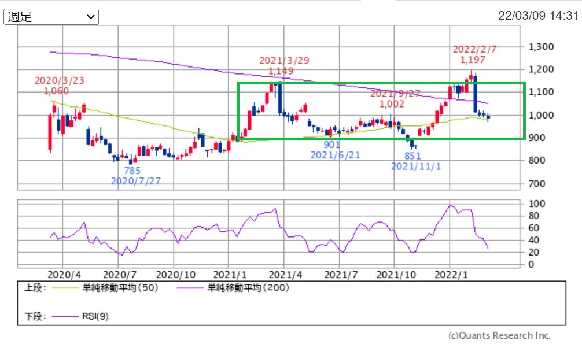
Task: Click the 800 price axis label
Action: tap(537, 160)
